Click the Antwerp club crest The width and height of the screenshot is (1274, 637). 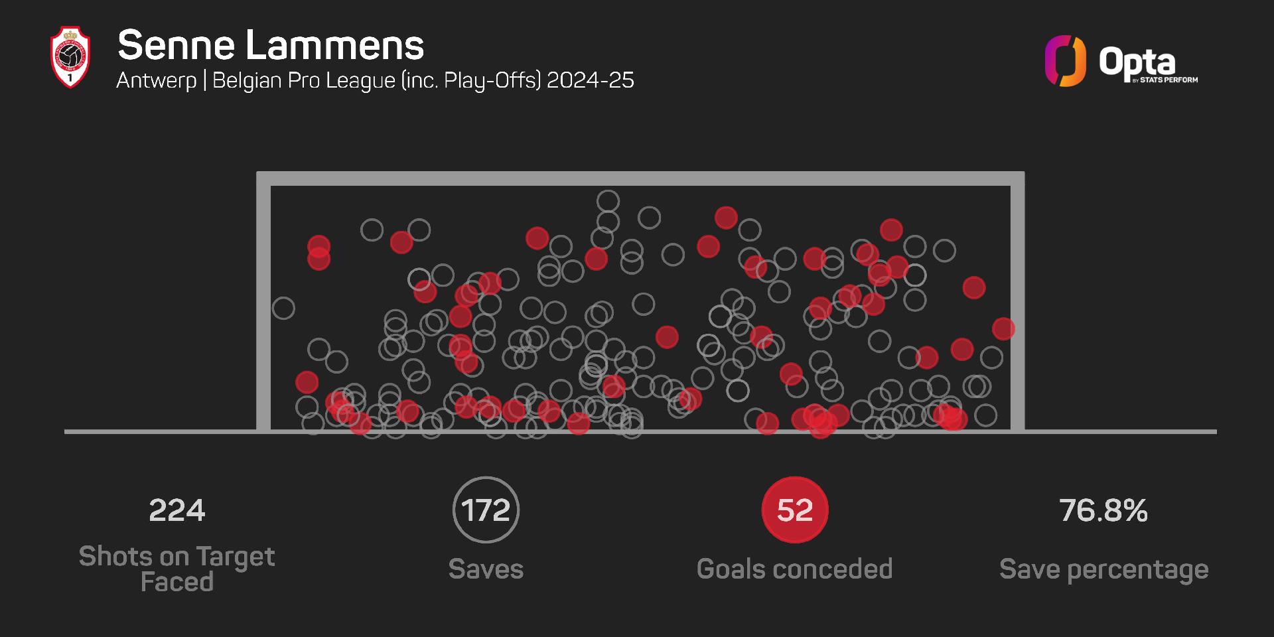[70, 57]
